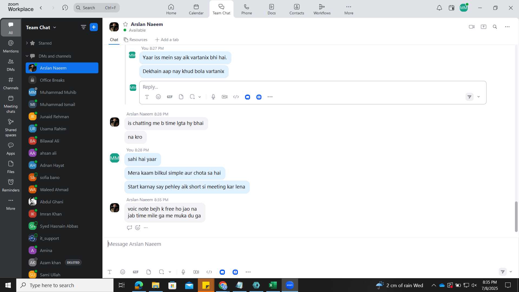Open the Office Breaks channel

[x=62, y=80]
